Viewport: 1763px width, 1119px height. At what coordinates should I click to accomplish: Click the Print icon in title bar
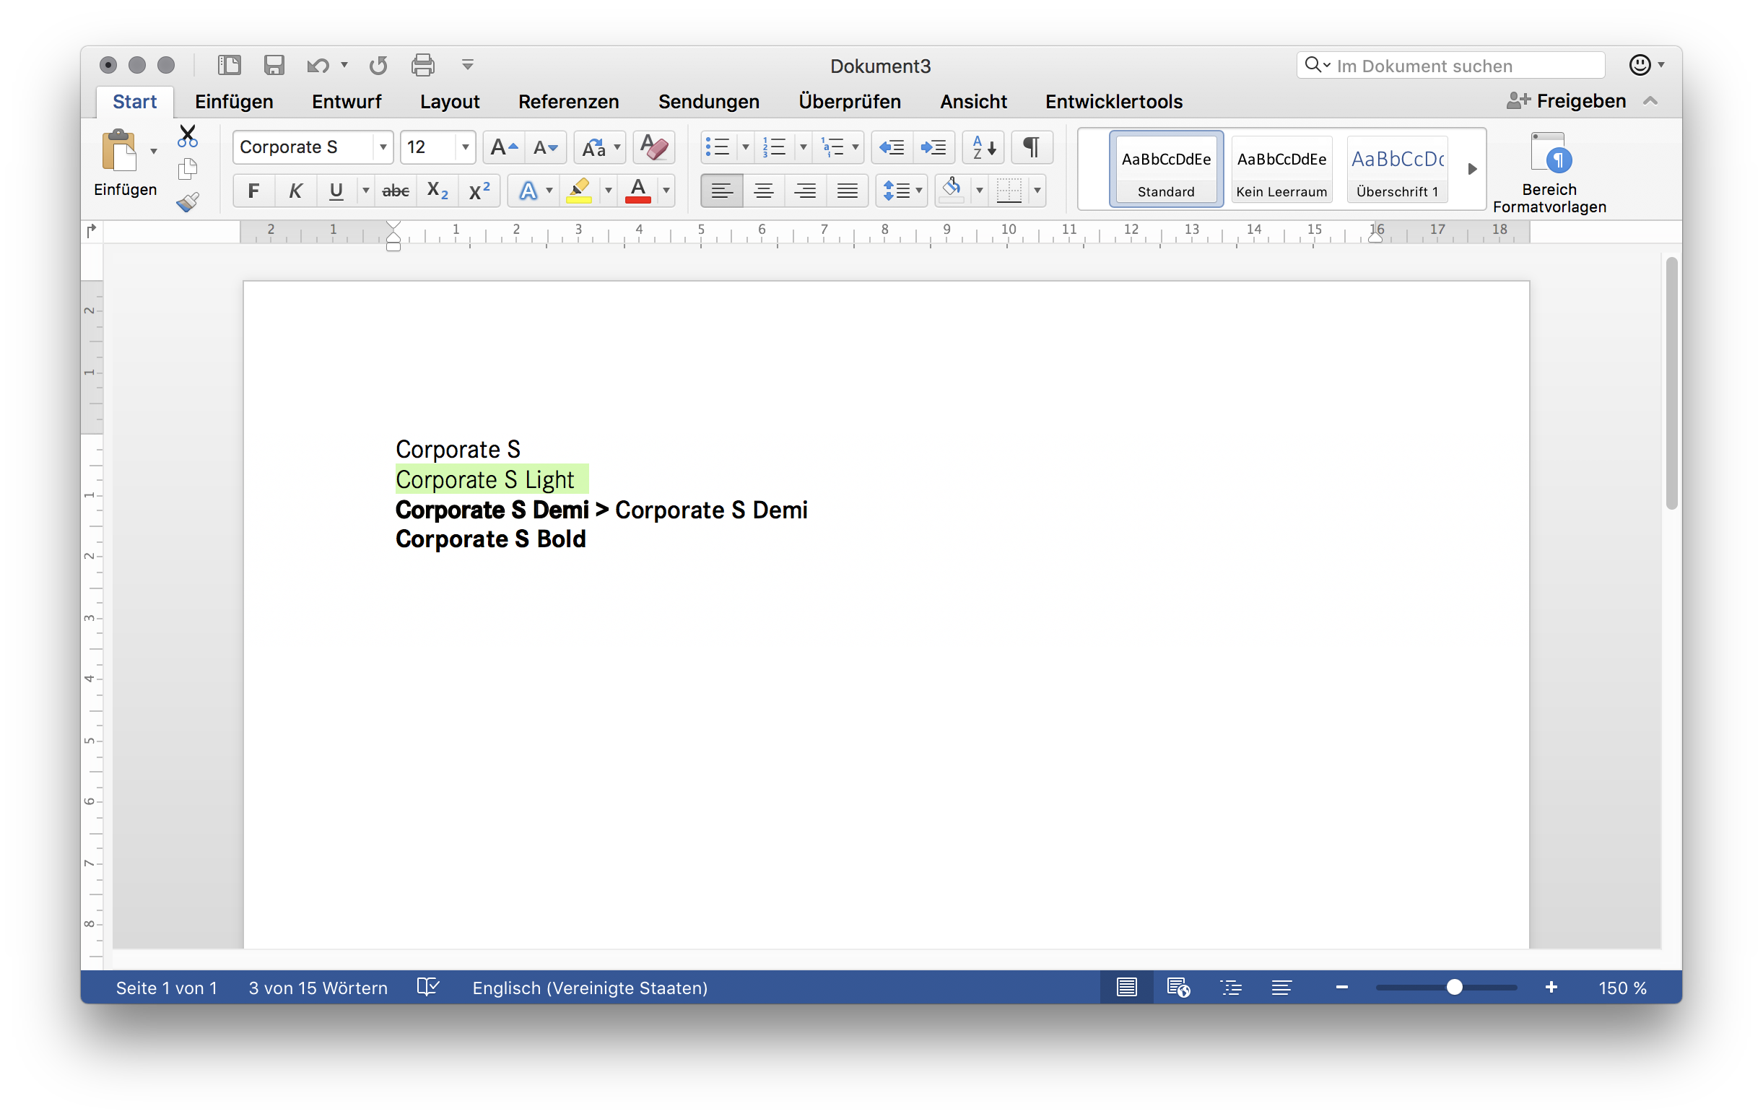click(x=422, y=65)
